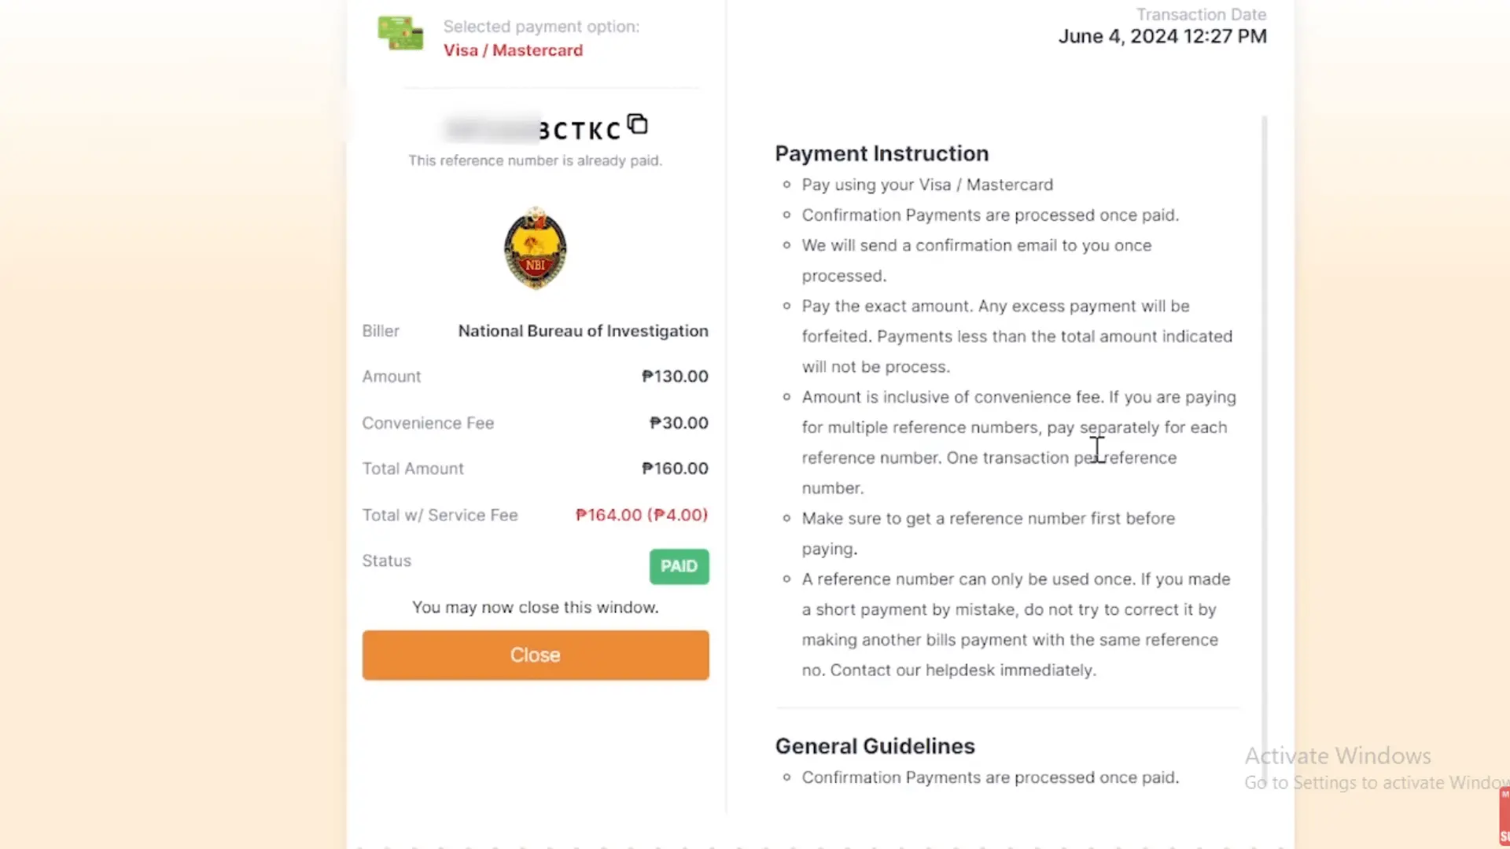
Task: Click the ₱30.00 Convenience Fee value
Action: click(x=679, y=423)
